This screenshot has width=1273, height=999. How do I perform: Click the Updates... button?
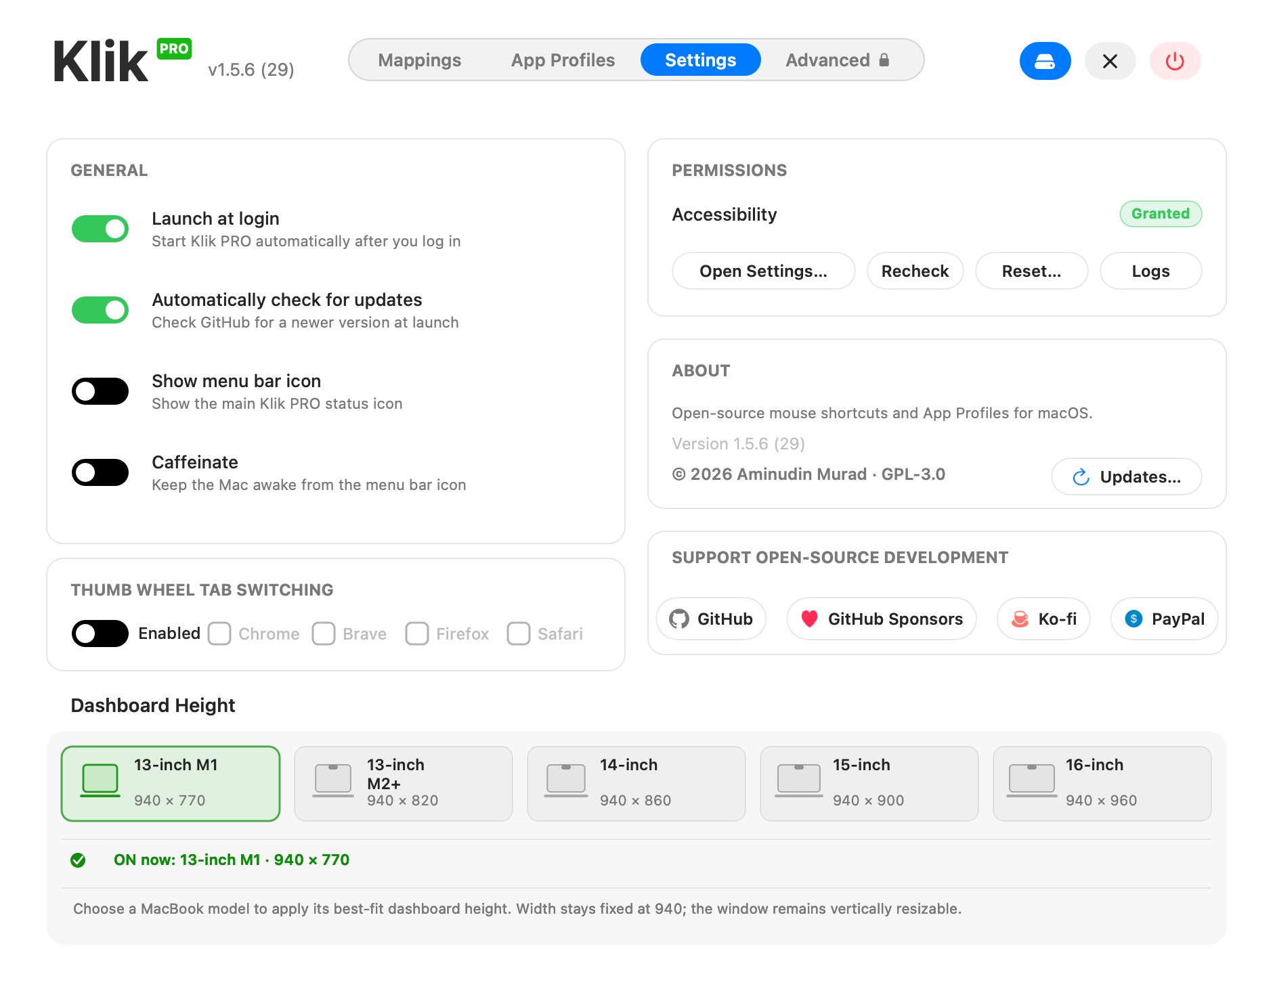[1127, 476]
